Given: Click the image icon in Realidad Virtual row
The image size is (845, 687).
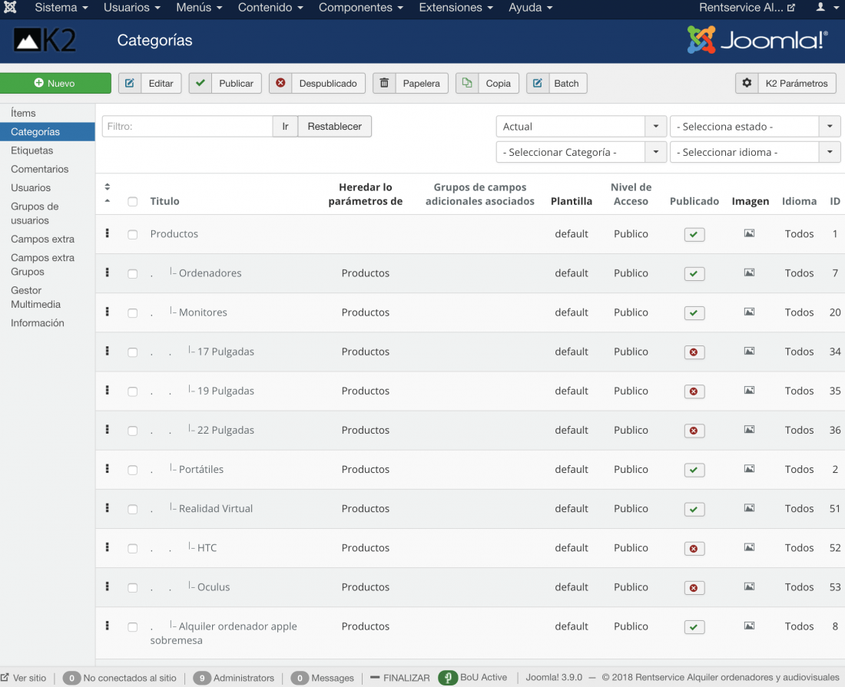Looking at the screenshot, I should click(x=749, y=508).
